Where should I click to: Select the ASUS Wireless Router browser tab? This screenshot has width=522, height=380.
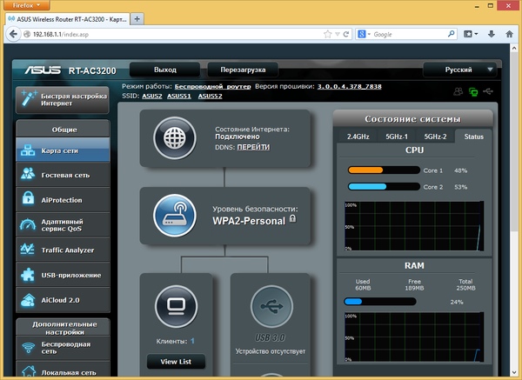pos(67,19)
